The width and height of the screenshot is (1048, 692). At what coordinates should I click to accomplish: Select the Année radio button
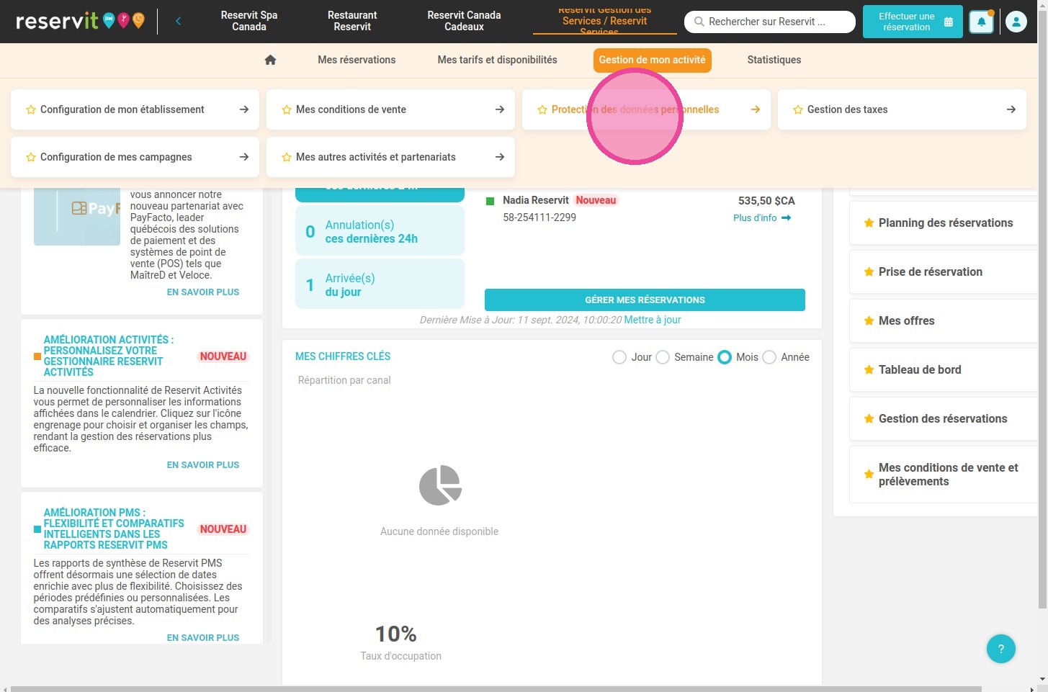click(769, 357)
